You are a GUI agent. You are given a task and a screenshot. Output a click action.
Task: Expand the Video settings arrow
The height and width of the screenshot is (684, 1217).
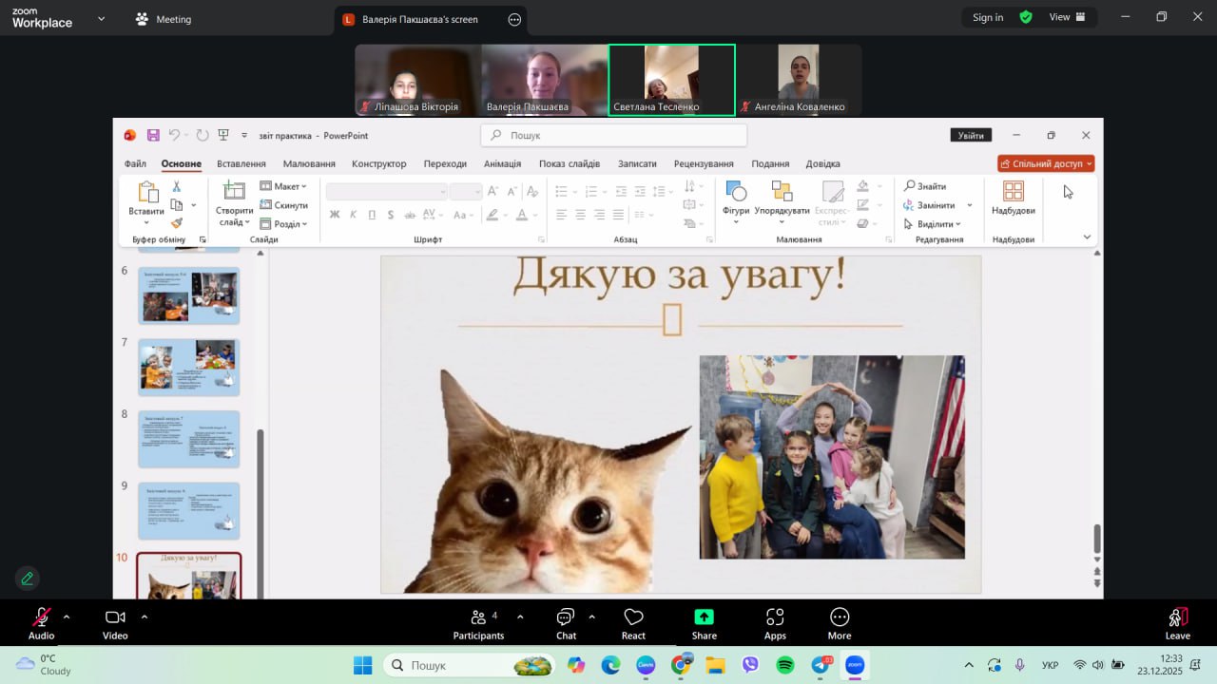144,617
